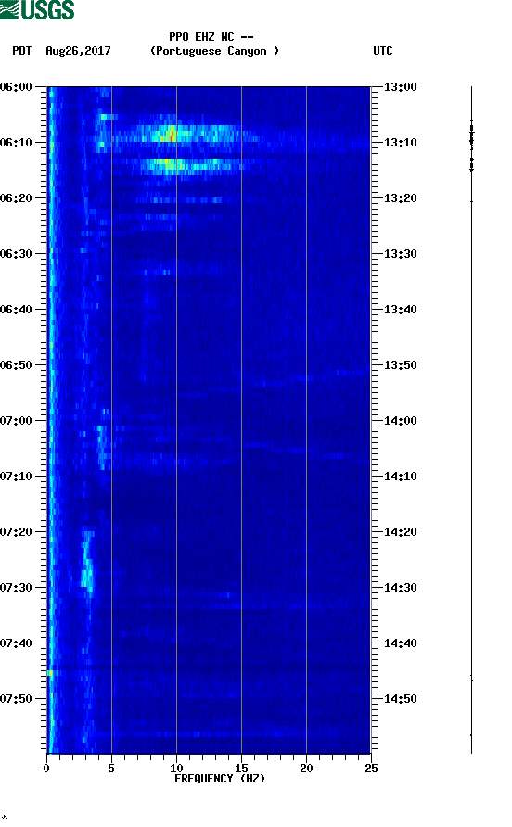Screen dimensions: 512x827
Task: Click the yellow low-frequency spot near 07:45
Action: tap(50, 673)
